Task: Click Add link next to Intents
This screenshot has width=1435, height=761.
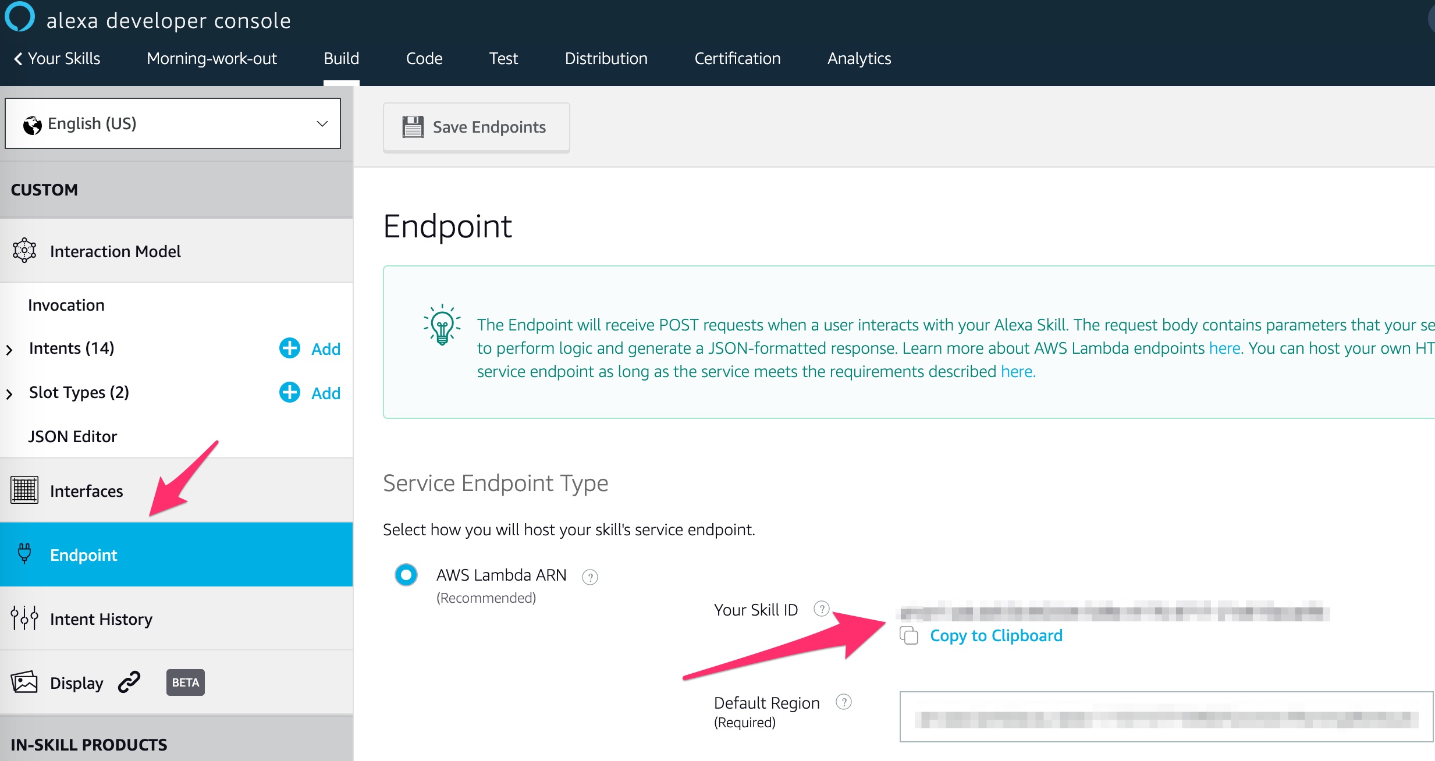Action: pyautogui.click(x=326, y=349)
